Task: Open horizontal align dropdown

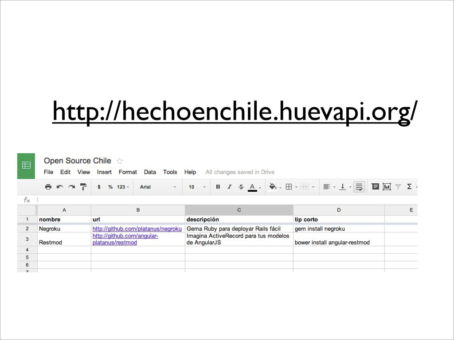Action: [x=329, y=187]
